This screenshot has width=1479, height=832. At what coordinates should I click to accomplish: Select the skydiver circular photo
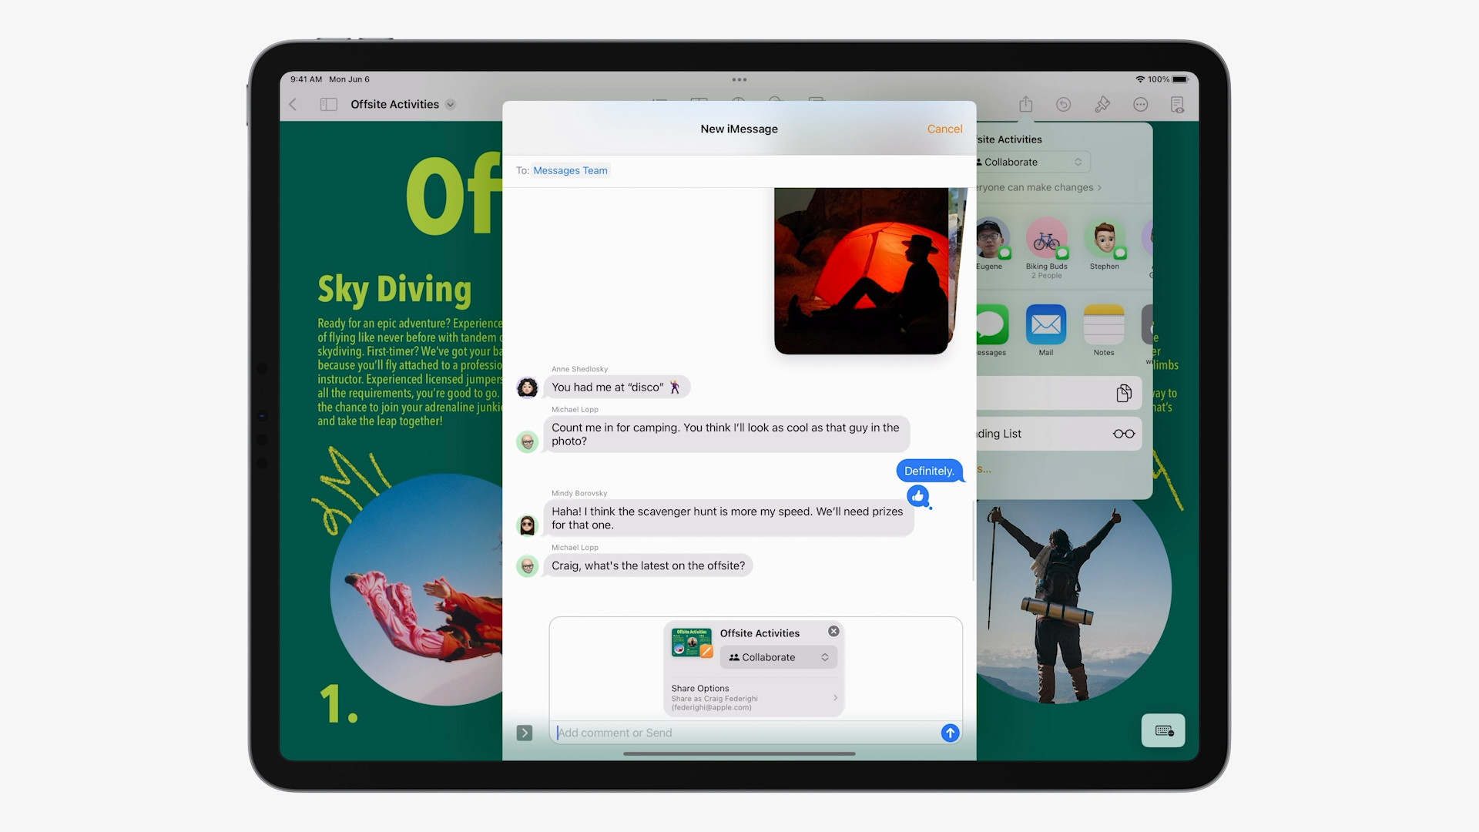click(416, 589)
